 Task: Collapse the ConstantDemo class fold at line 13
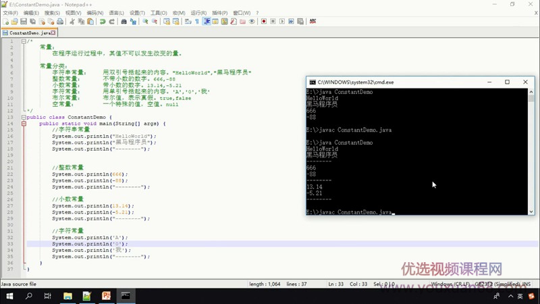coord(23,117)
